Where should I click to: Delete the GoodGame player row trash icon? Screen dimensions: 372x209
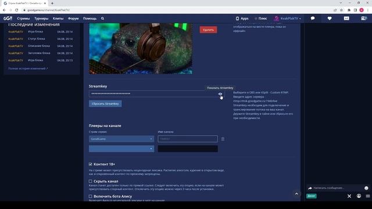coord(223,139)
